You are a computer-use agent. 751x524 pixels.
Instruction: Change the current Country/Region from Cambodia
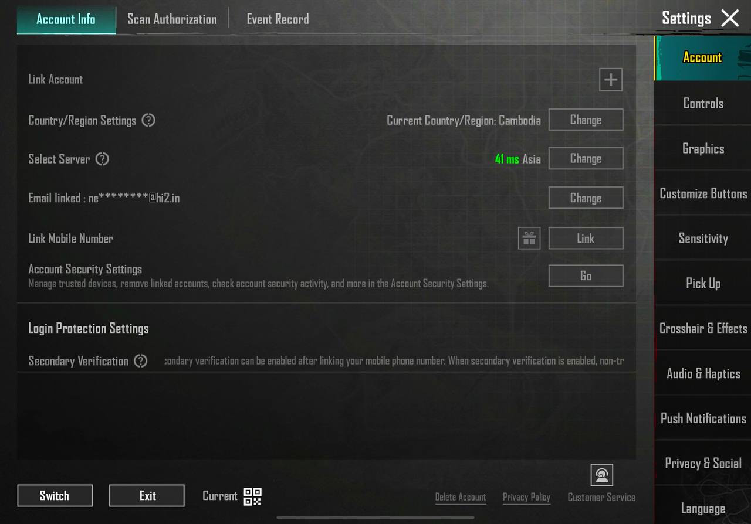586,120
